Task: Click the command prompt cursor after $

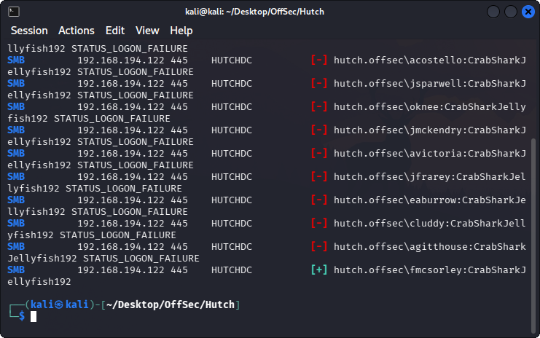Action: 34,316
